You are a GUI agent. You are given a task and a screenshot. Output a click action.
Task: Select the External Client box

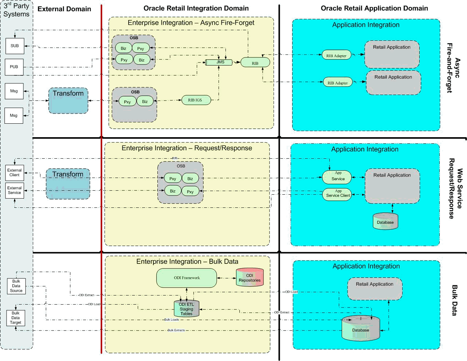(x=15, y=172)
